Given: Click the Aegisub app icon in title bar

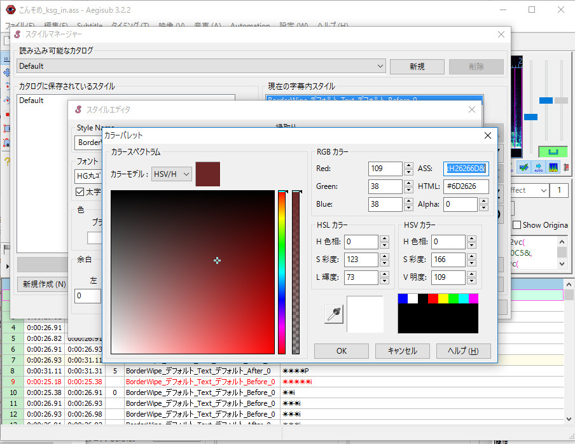Looking at the screenshot, I should (11, 10).
